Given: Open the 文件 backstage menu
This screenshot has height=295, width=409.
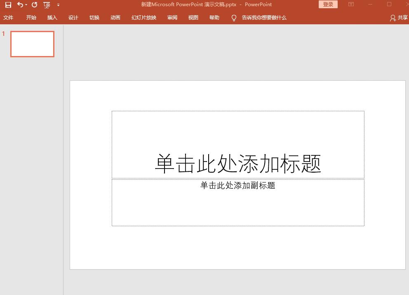Looking at the screenshot, I should pyautogui.click(x=8, y=18).
